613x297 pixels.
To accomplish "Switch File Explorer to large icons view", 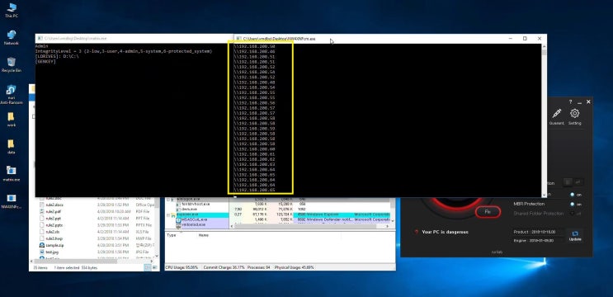I will point(155,267).
